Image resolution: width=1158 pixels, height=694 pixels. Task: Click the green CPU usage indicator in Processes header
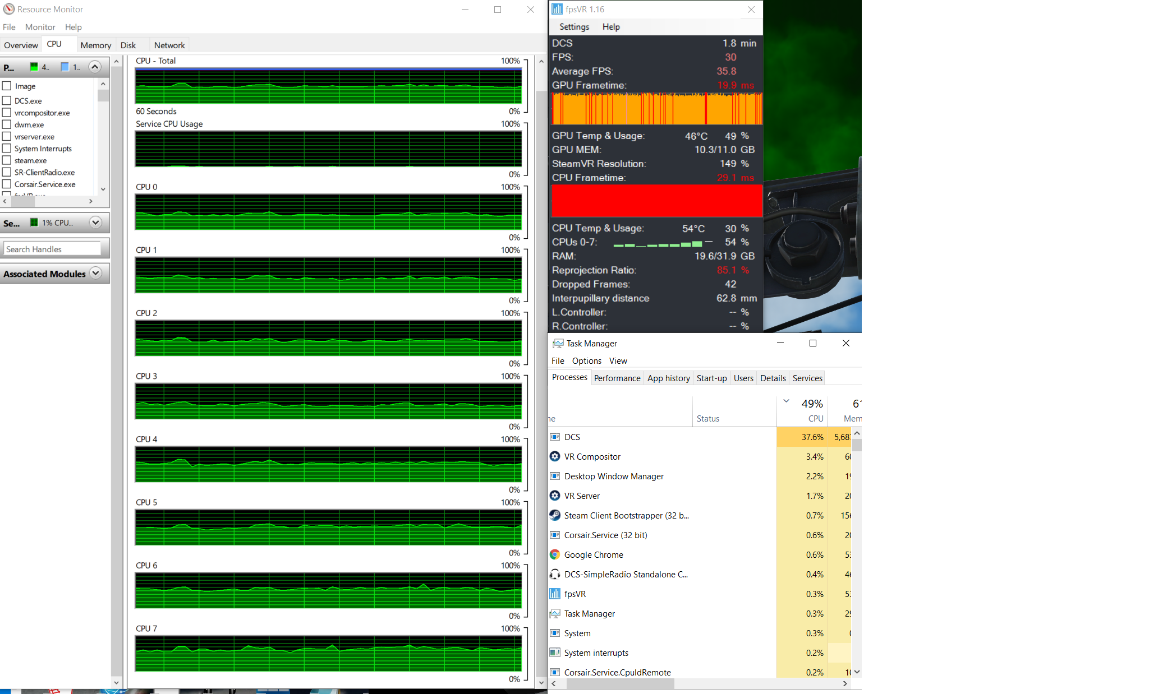pos(34,67)
